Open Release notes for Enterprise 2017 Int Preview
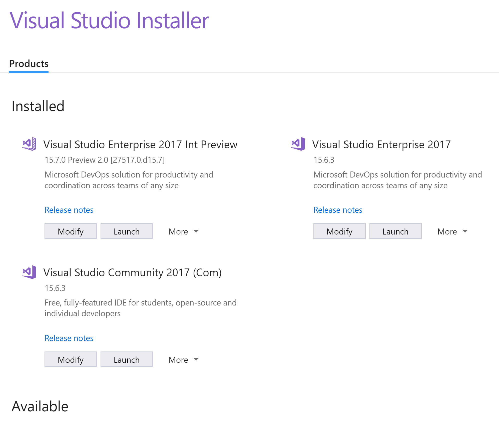 (69, 210)
